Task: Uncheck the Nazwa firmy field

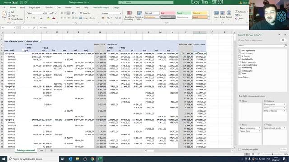Action: [240, 68]
